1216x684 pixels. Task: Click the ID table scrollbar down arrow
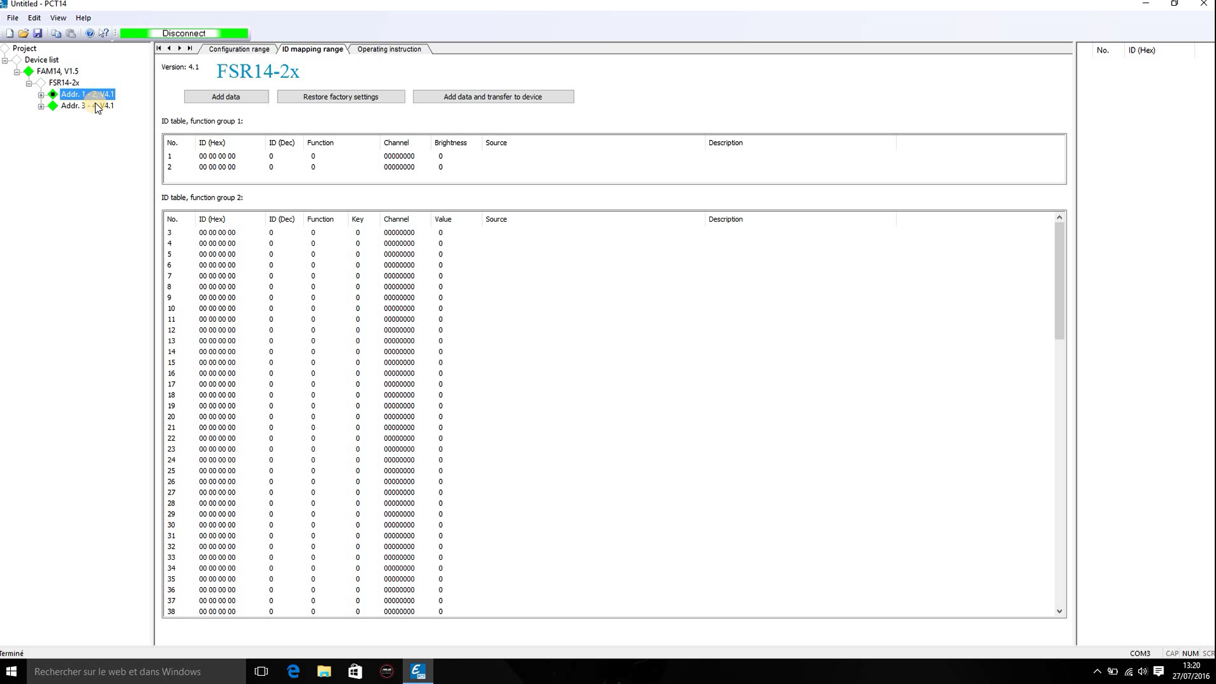point(1059,611)
